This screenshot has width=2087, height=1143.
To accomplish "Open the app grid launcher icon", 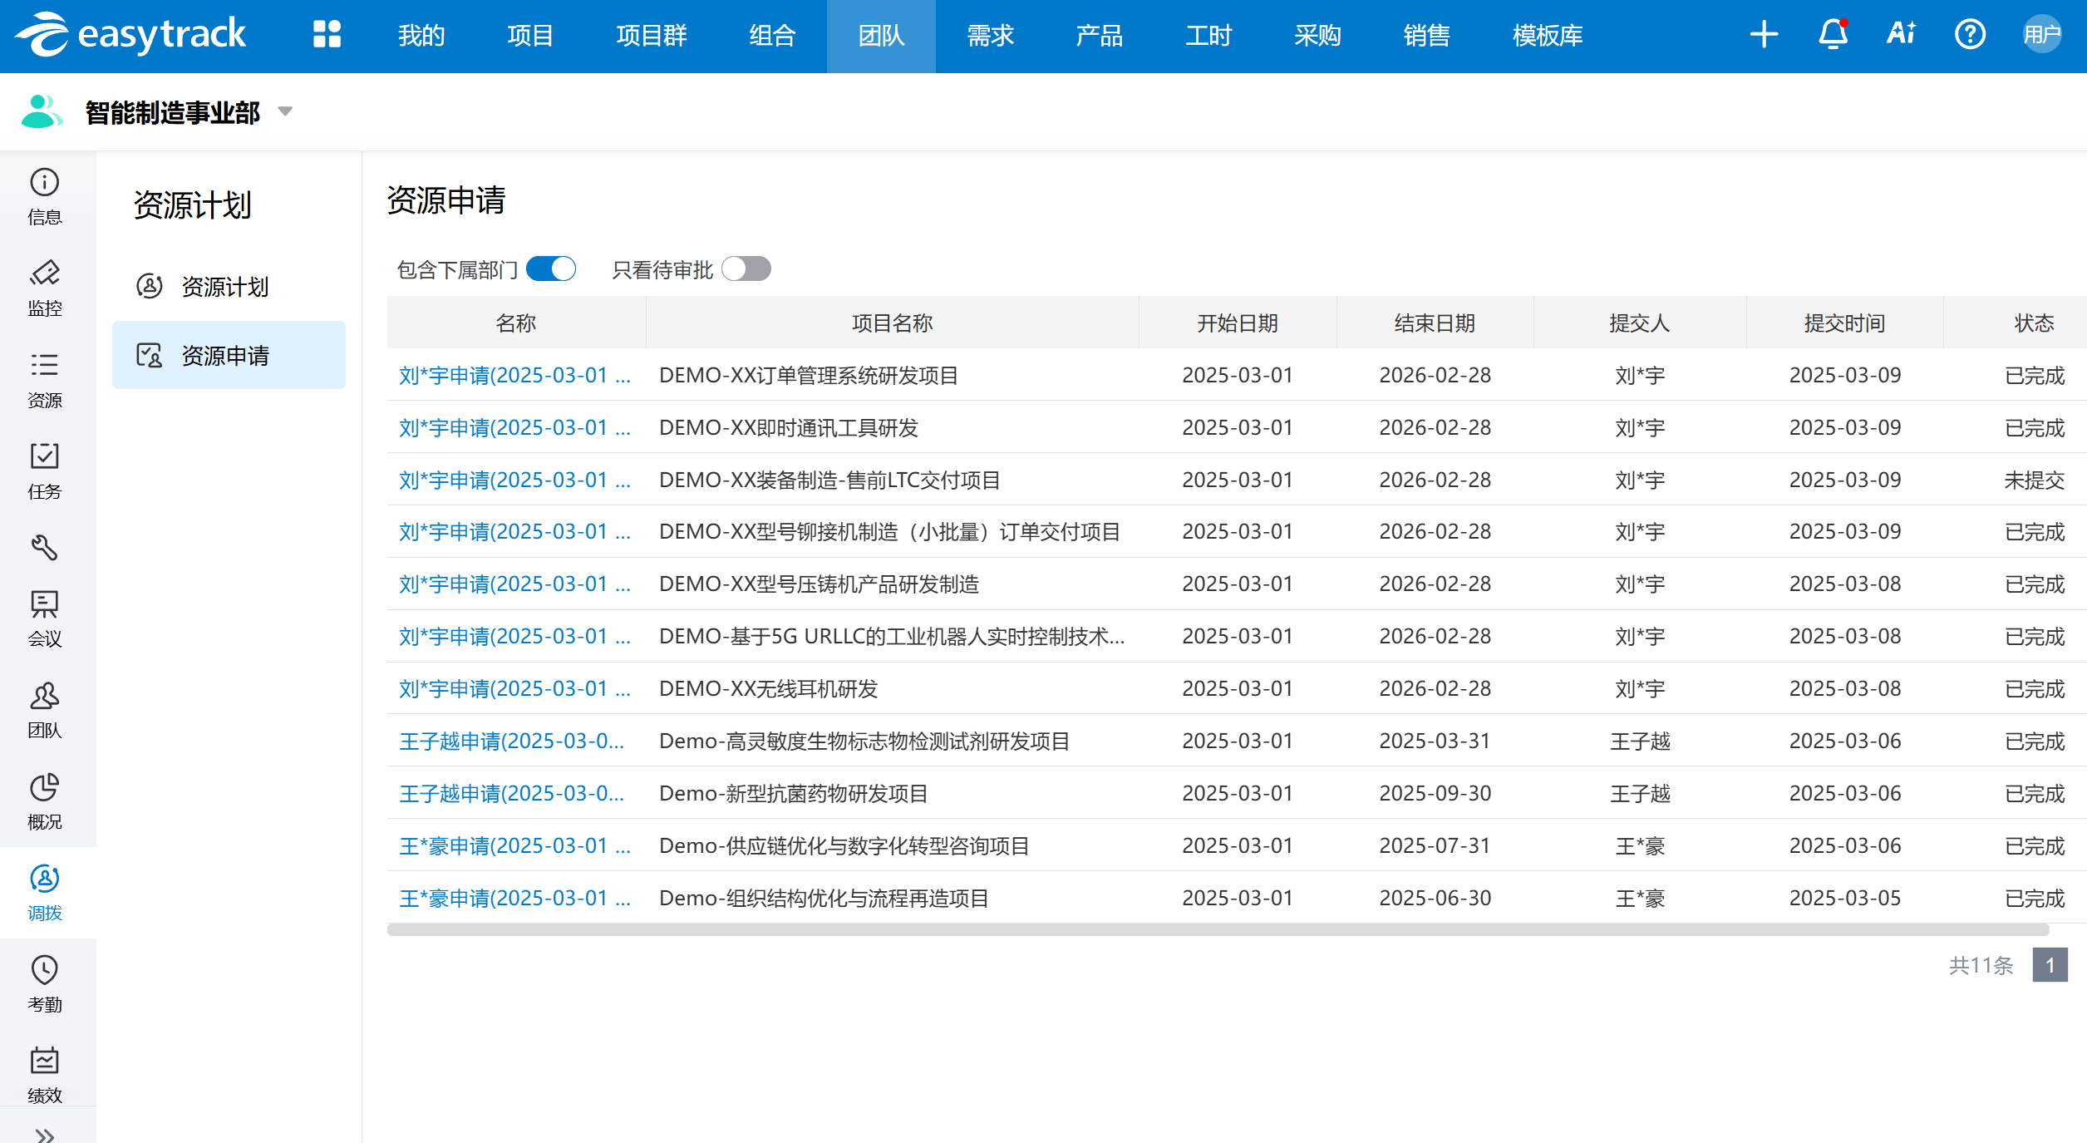I will coord(327,35).
